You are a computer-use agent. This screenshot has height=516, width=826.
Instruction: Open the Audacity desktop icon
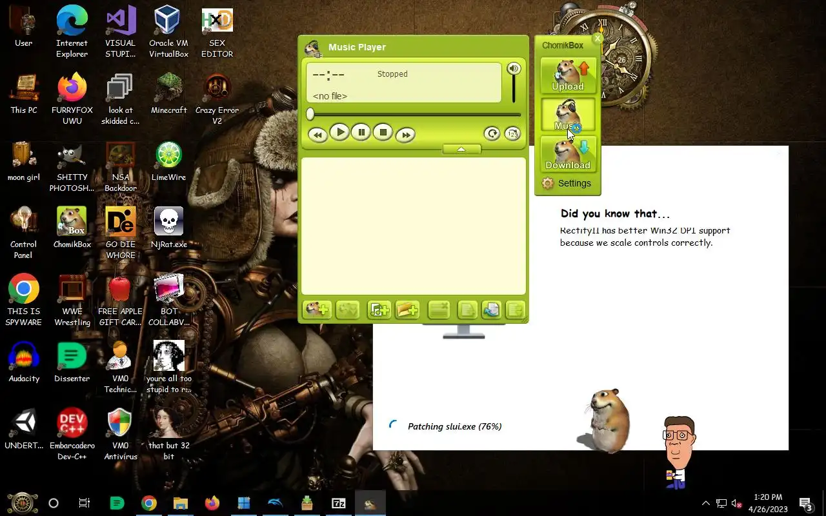24,362
